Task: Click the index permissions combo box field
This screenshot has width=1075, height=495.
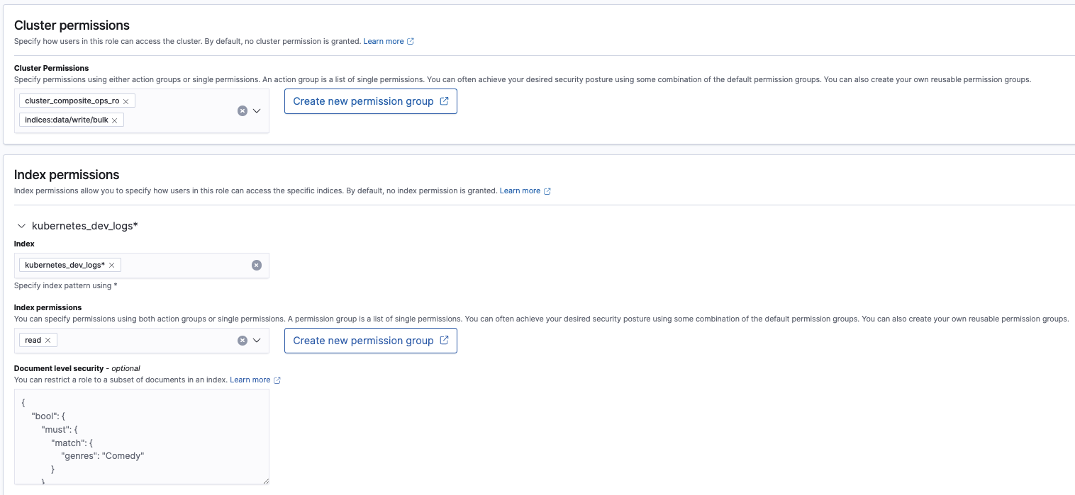Action: [x=142, y=340]
